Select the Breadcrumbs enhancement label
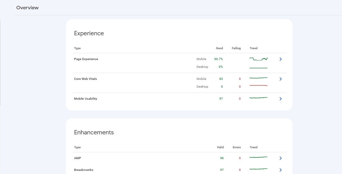Image resolution: width=342 pixels, height=174 pixels. pyautogui.click(x=84, y=170)
